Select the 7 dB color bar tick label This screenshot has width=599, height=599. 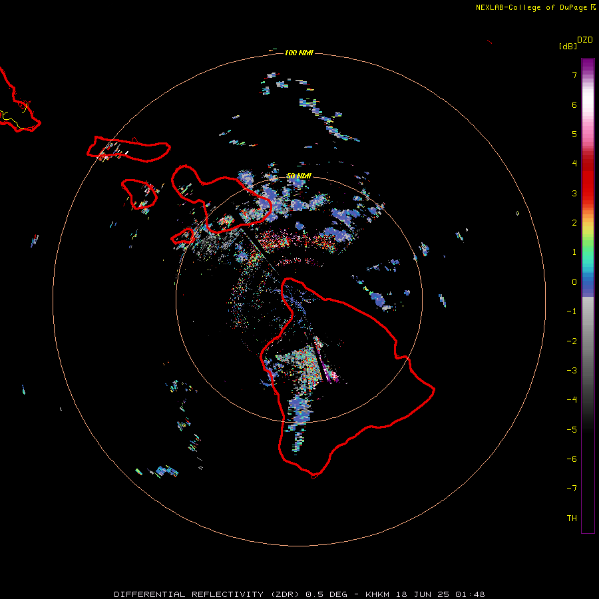574,75
